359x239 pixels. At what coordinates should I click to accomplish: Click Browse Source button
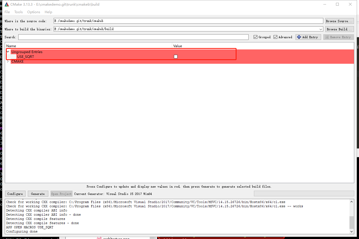click(x=340, y=21)
